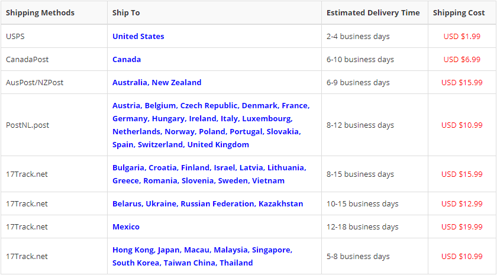Open the Bulgaria, Croatia, Finland link
497x275 pixels.
209,174
